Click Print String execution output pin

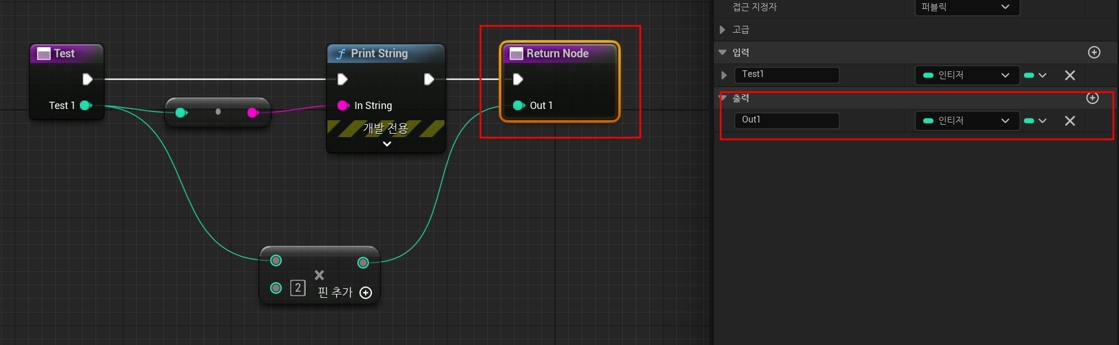tap(429, 79)
